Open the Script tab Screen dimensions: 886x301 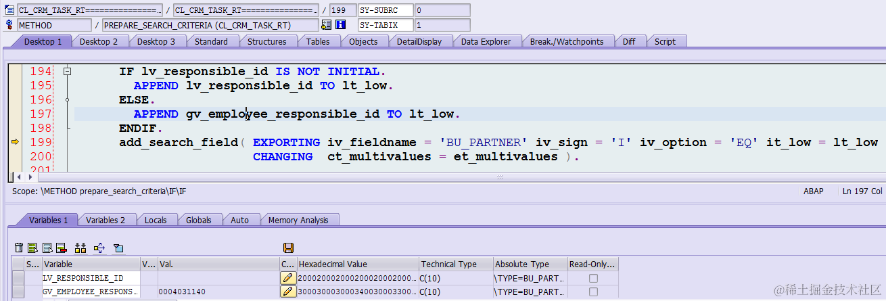(x=665, y=41)
